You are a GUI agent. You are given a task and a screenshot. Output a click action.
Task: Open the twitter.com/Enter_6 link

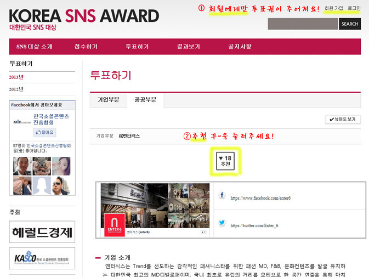[x=254, y=225]
